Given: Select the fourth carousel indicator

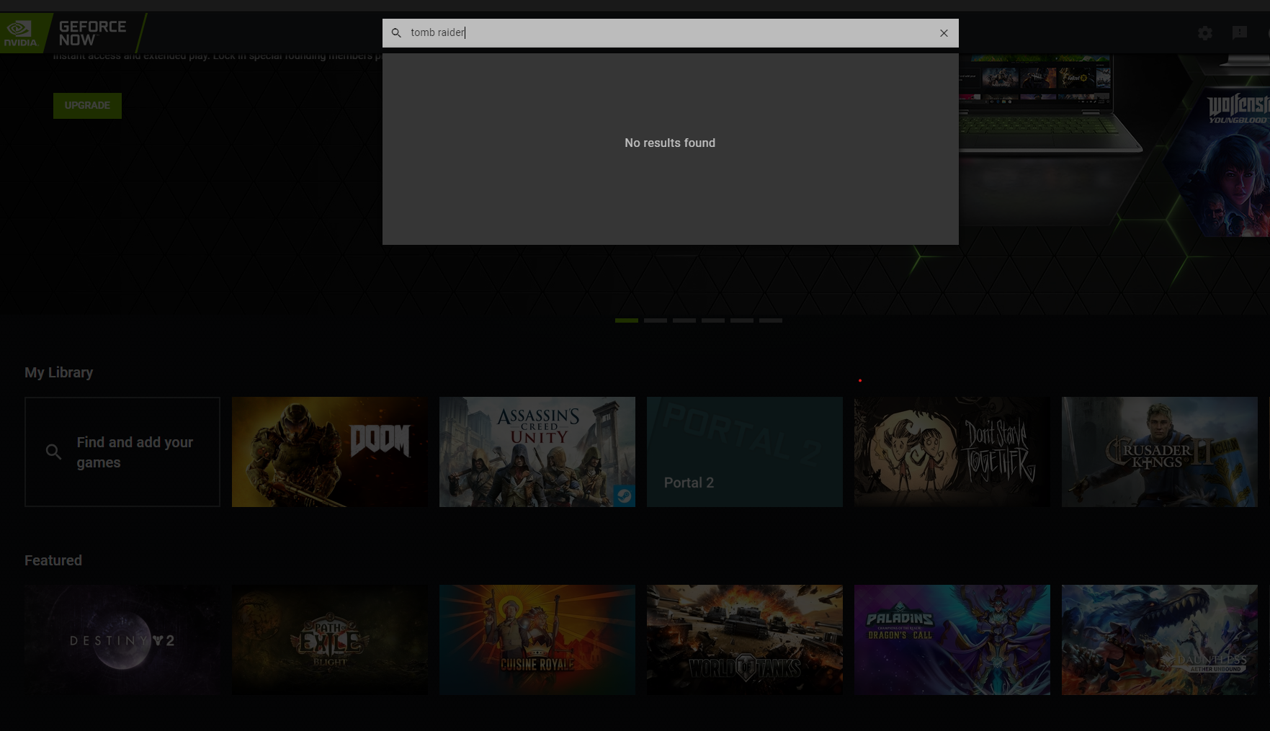Looking at the screenshot, I should [x=713, y=320].
